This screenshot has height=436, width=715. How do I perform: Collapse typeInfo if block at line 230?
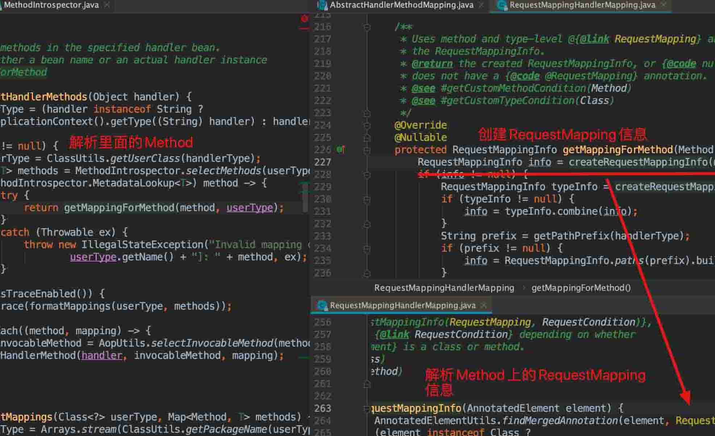pyautogui.click(x=367, y=199)
